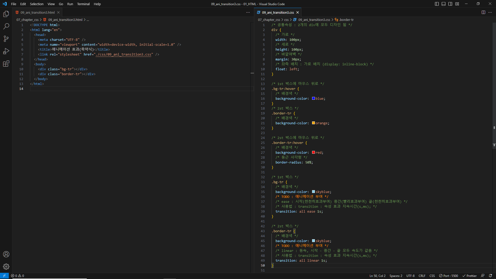The image size is (496, 279).
Task: Switch to 09_ani_transition3.html tab
Action: click(37, 12)
